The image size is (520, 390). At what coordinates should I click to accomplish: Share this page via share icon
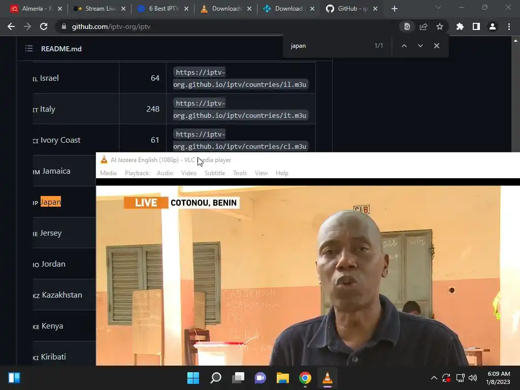pos(424,26)
